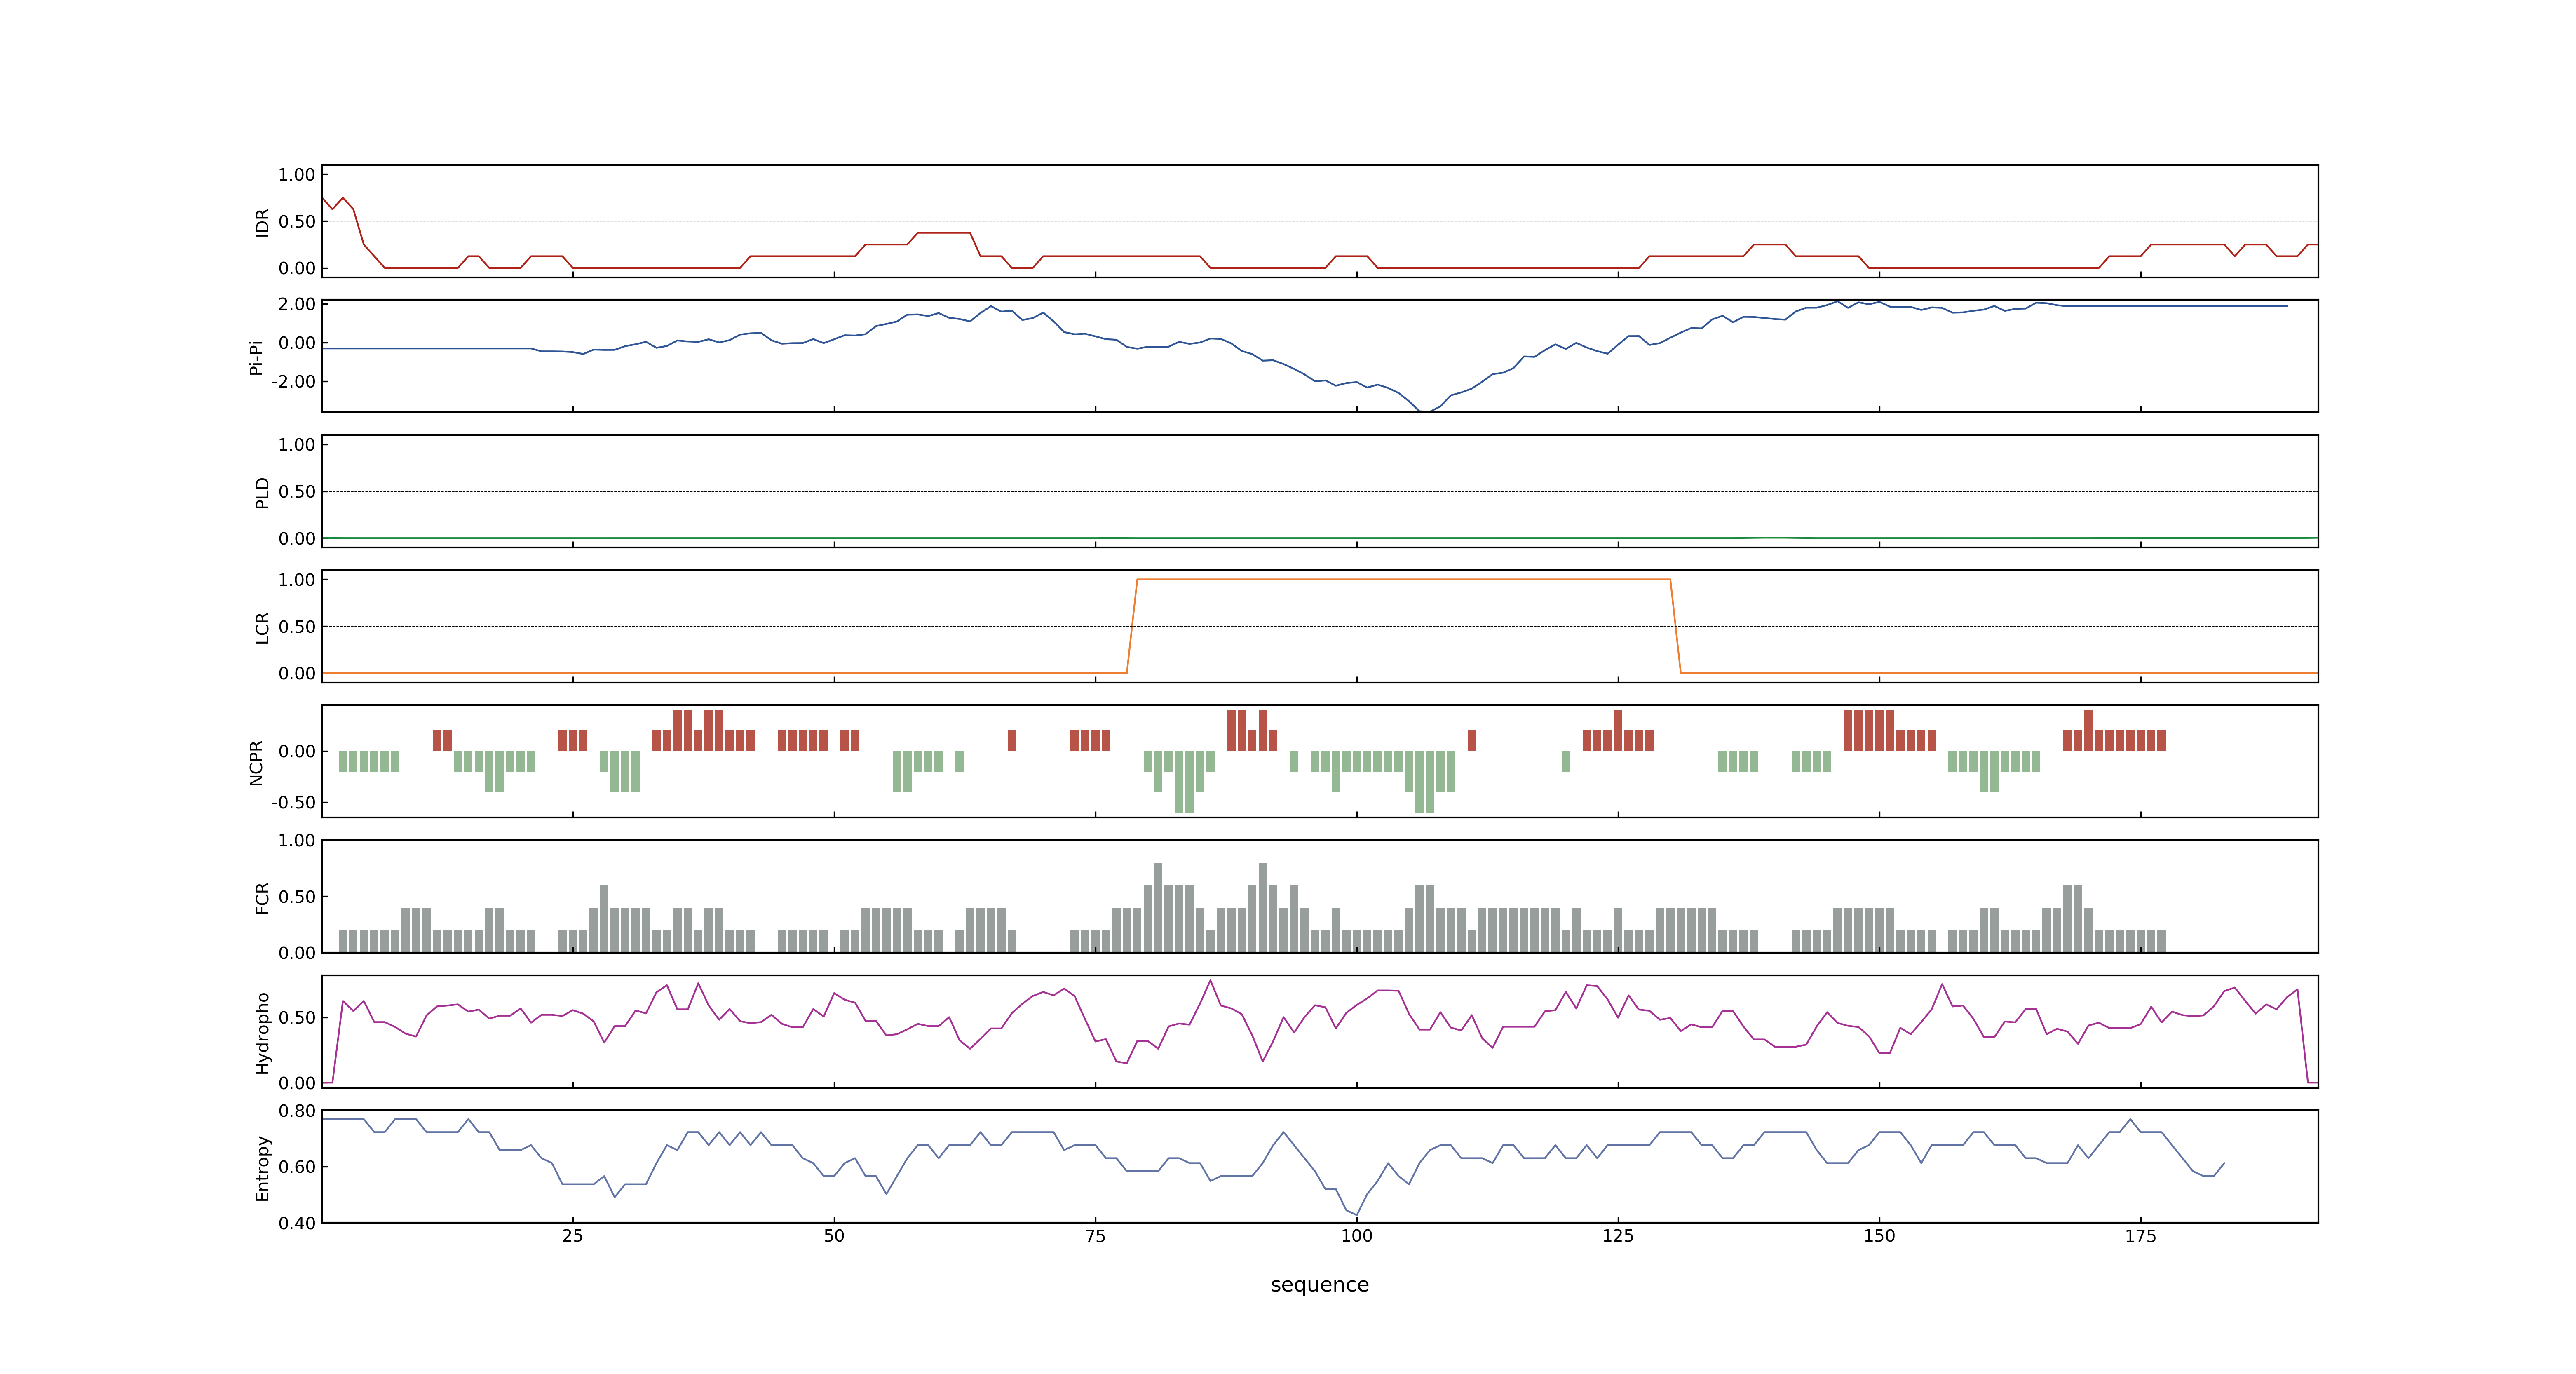Select the LCR y-axis label
The height and width of the screenshot is (1374, 2576).
point(262,627)
